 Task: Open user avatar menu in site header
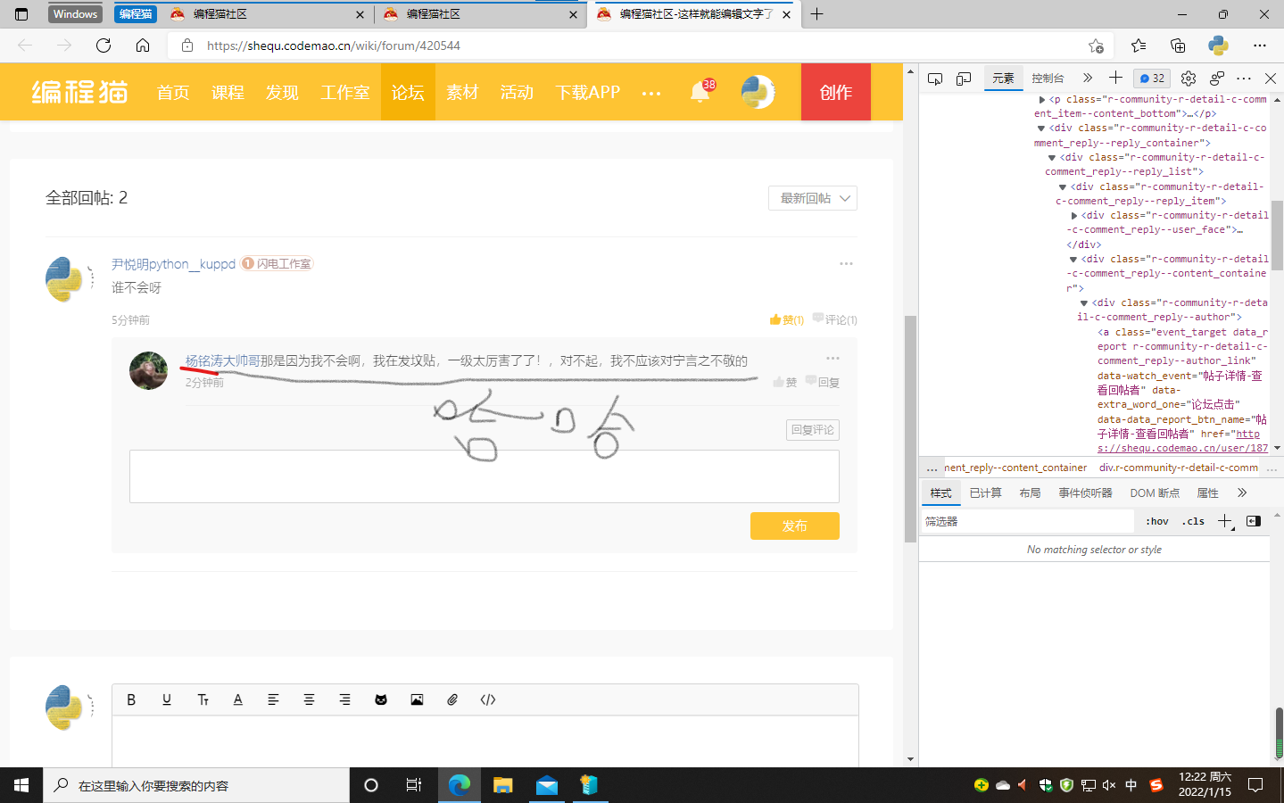(758, 92)
